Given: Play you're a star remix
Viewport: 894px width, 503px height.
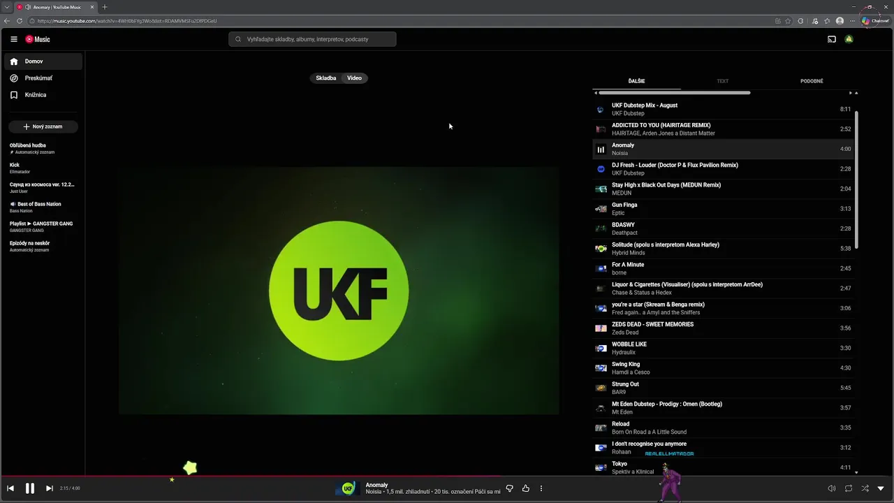Looking at the screenshot, I should [723, 308].
